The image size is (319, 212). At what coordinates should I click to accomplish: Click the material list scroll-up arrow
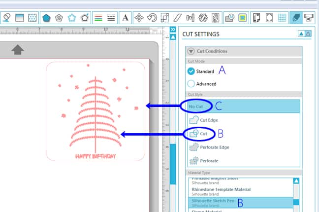[x=296, y=181]
